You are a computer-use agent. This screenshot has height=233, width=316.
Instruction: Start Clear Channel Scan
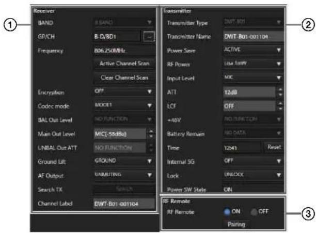coord(124,77)
